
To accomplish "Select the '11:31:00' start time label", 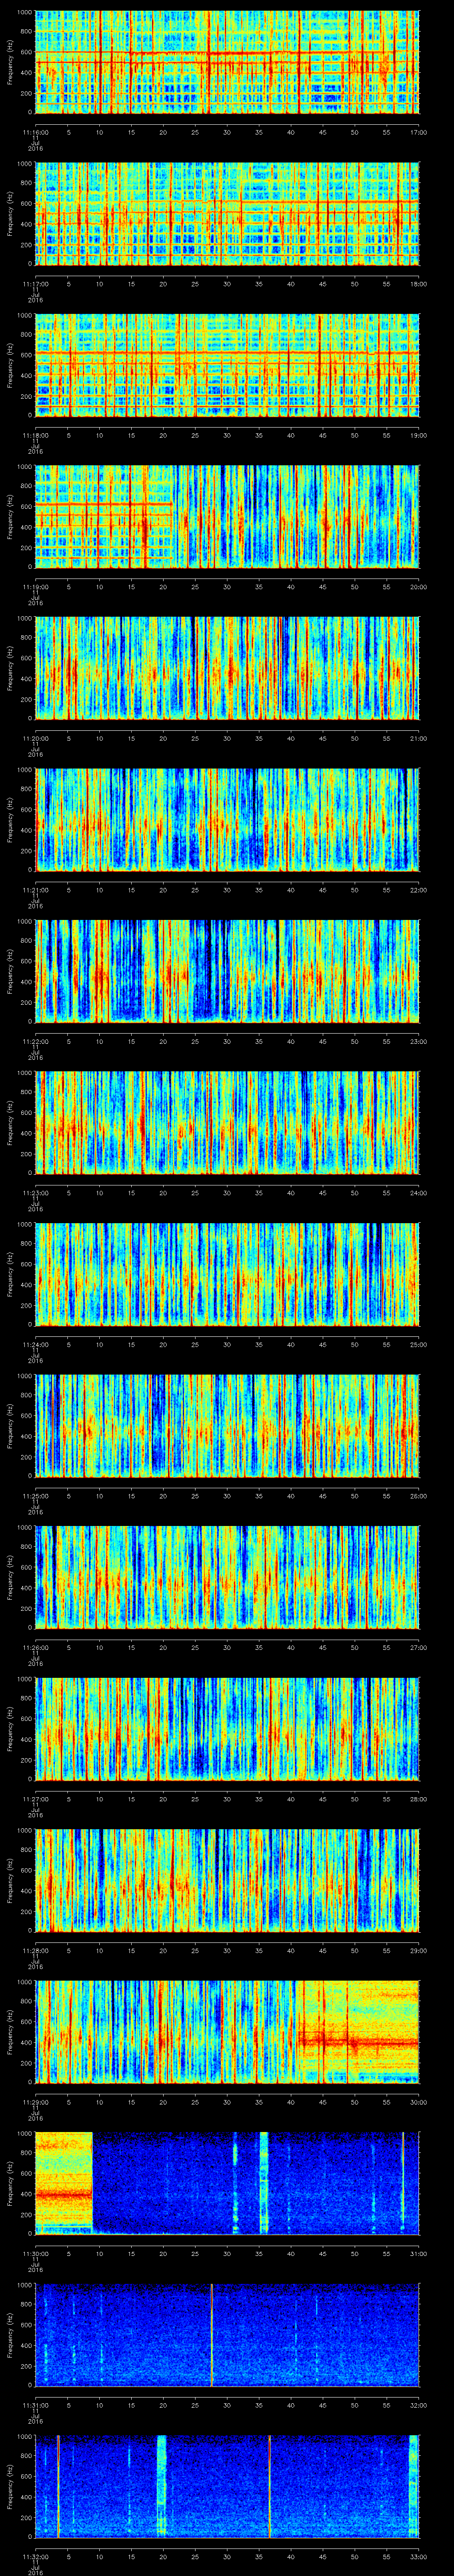I will [x=36, y=2405].
